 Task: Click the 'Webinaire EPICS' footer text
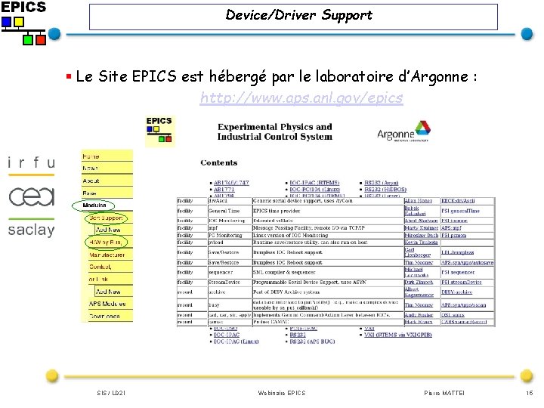coord(282,393)
